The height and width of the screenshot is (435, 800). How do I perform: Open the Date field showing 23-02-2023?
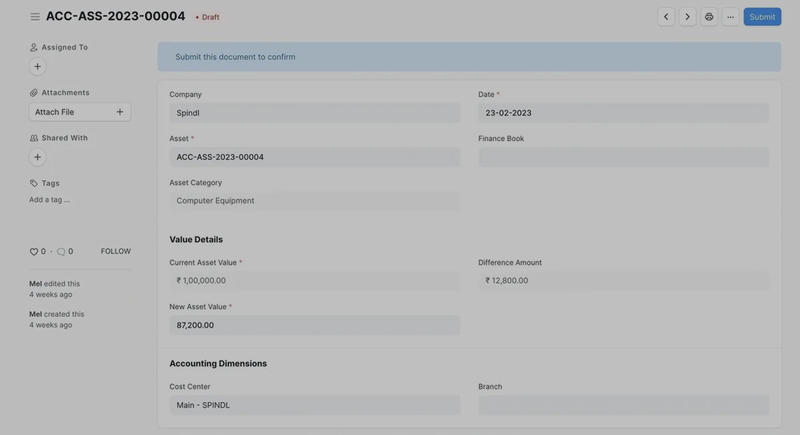(x=623, y=113)
